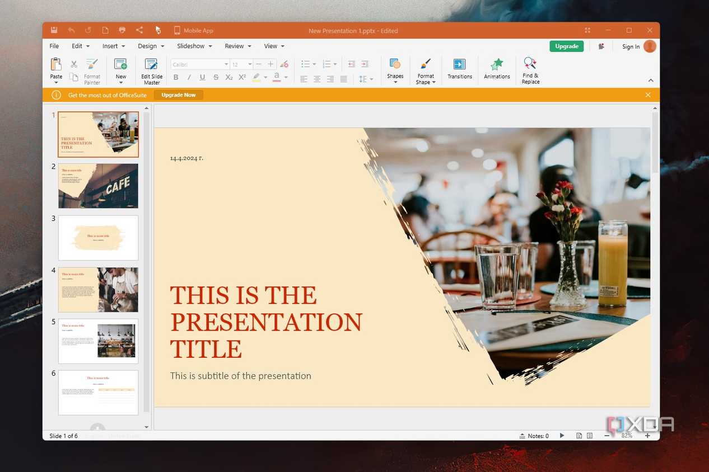Center align text
The height and width of the screenshot is (472, 709).
[x=317, y=79]
